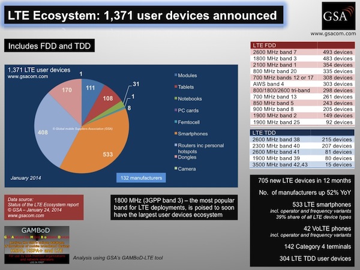Click the January 2014 chart date
Screen dimensions: 360x270
26,178
